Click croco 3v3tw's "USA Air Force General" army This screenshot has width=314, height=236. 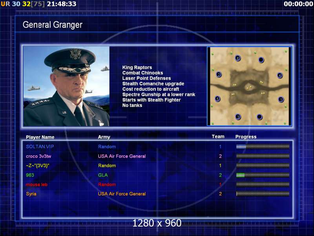[122, 156]
